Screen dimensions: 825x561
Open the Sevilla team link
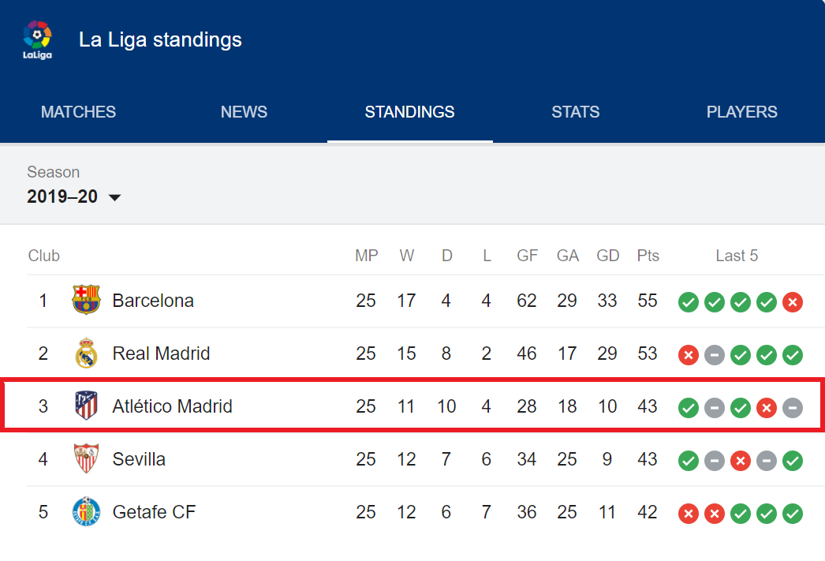point(139,459)
